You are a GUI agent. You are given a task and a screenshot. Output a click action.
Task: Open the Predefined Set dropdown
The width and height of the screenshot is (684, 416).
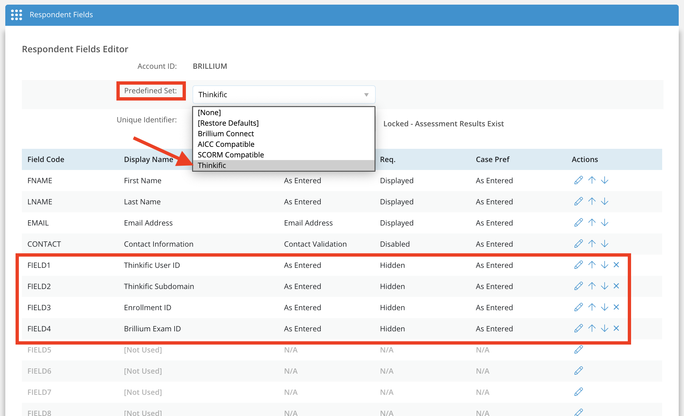(x=284, y=95)
